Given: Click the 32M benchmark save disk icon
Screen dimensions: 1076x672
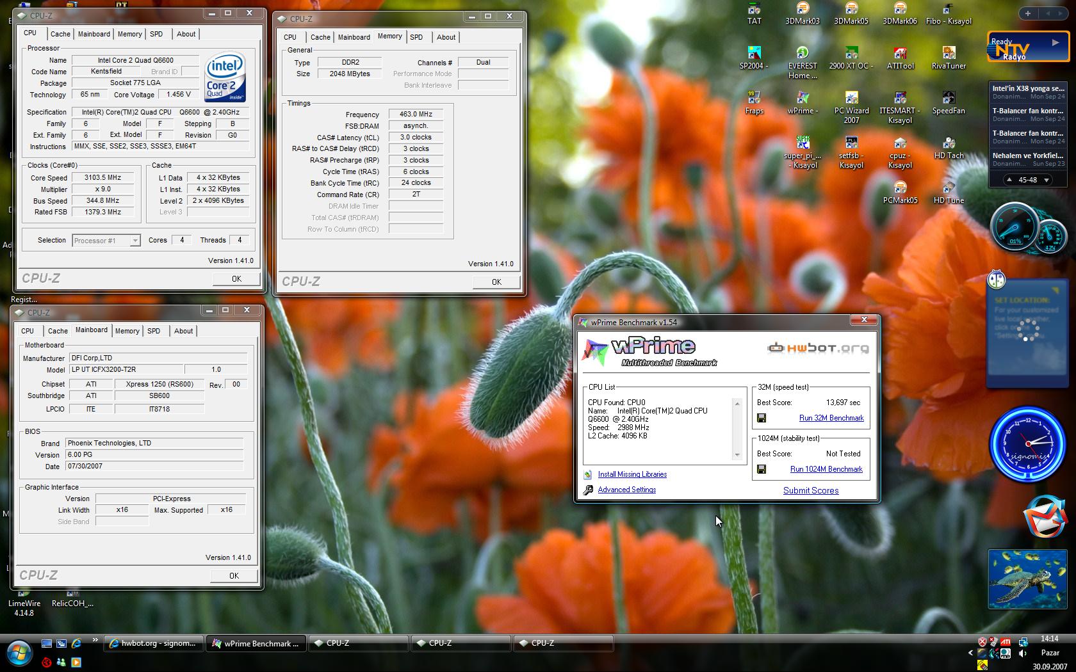Looking at the screenshot, I should tap(762, 418).
